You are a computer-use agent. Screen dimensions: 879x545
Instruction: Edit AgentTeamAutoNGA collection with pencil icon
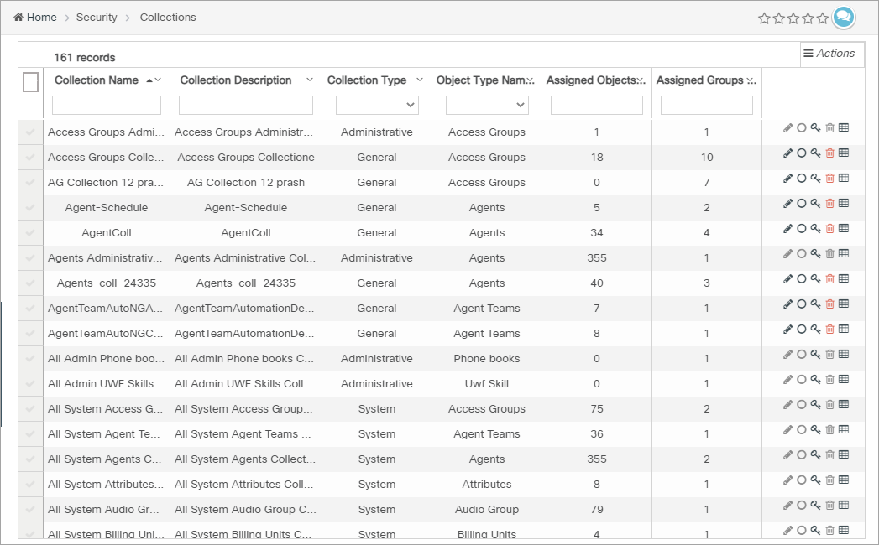coord(787,304)
